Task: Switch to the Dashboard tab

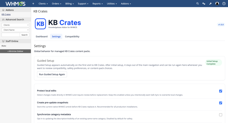Action: [x=42, y=36]
